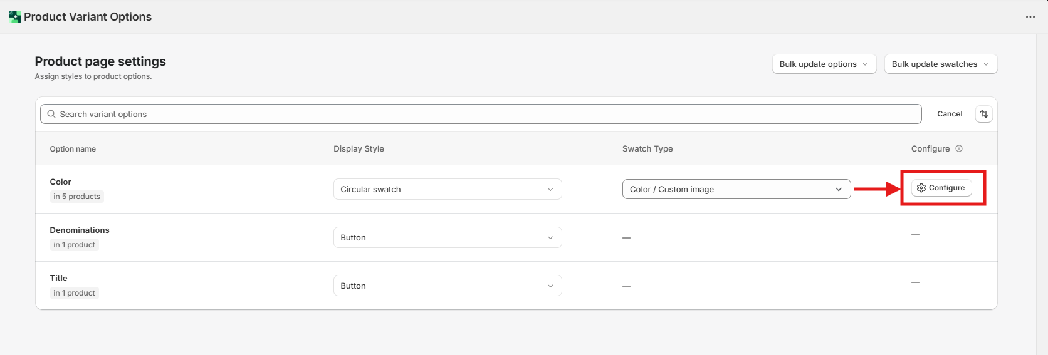Click the Product Variant Options app logo

point(15,17)
